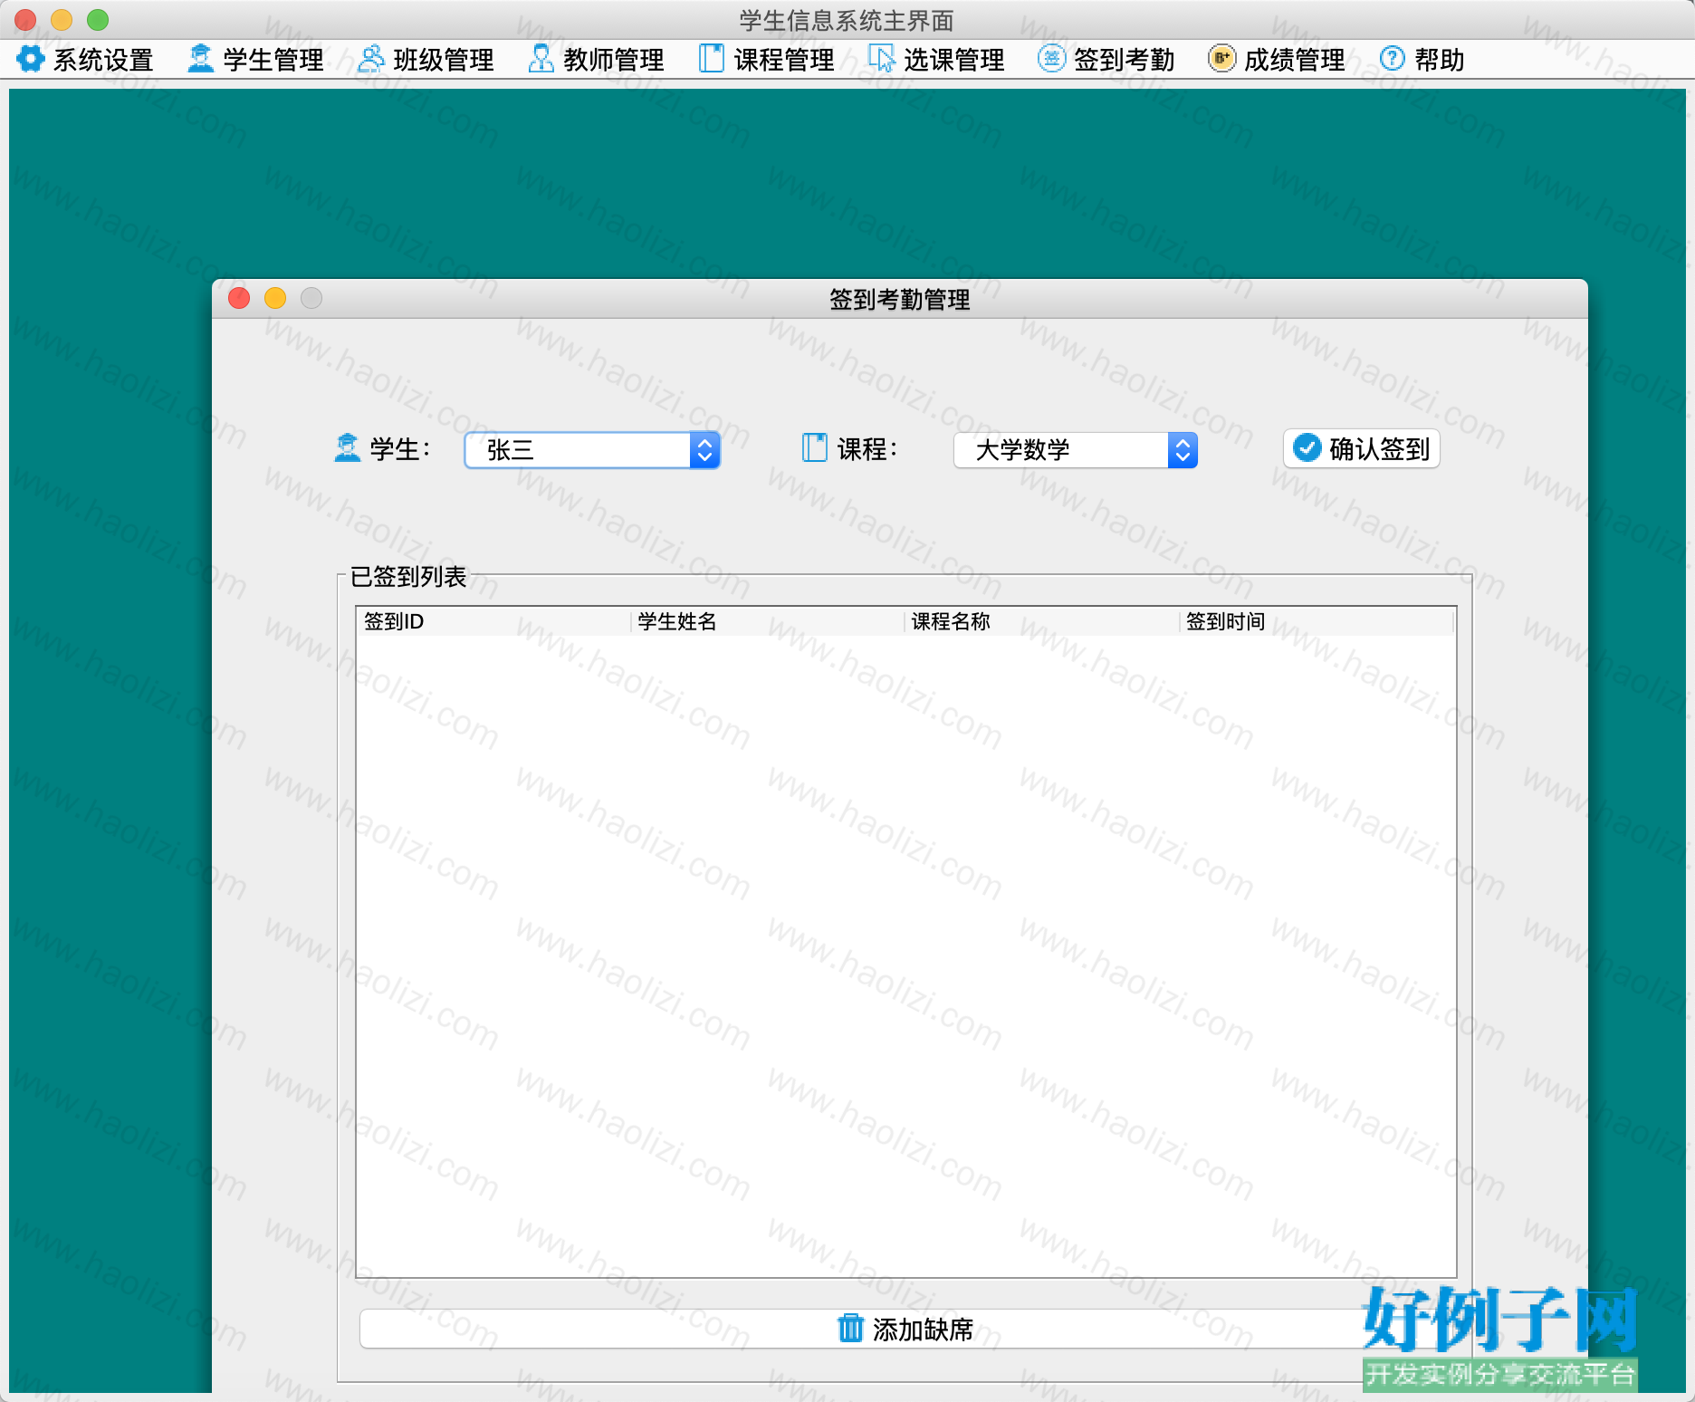Close the 签到考勤管理 dialog window
Image resolution: width=1695 pixels, height=1402 pixels.
click(x=239, y=298)
